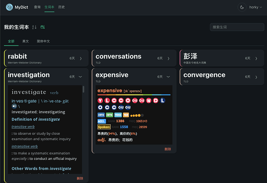
Task: Click the 我的生词本 page heading
Action: pyautogui.click(x=17, y=27)
